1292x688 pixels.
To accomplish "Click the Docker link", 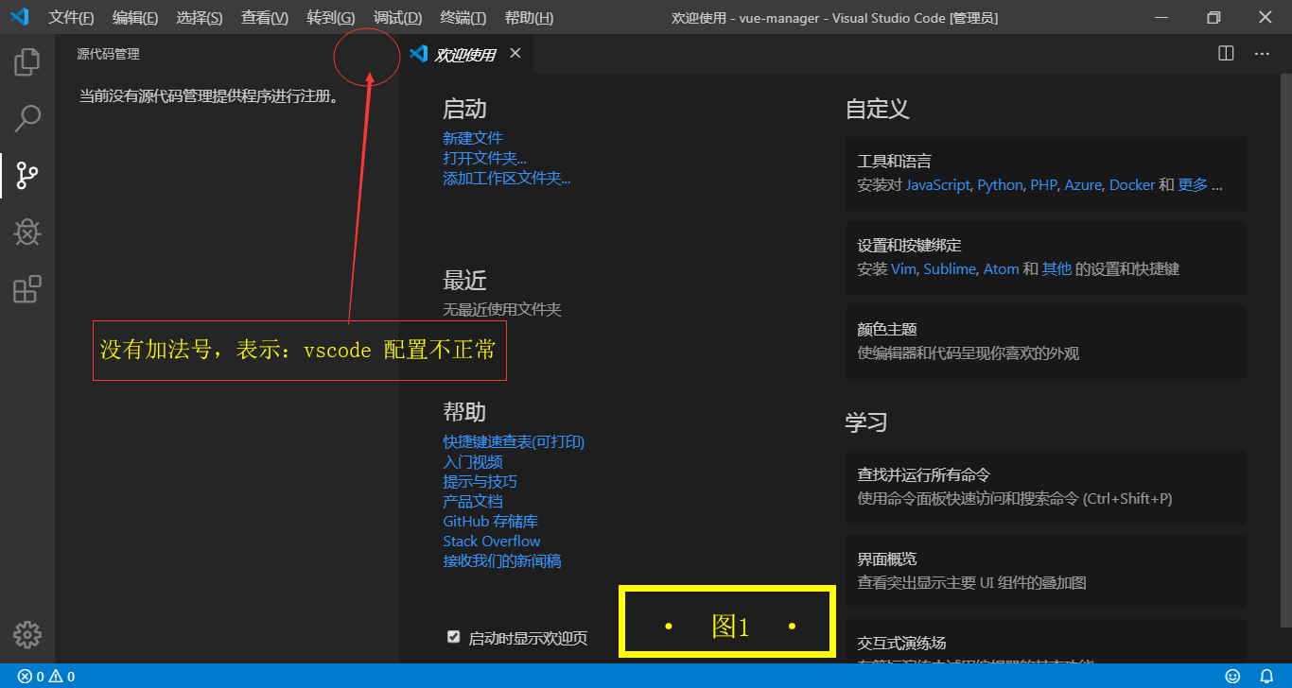I will click(1132, 185).
